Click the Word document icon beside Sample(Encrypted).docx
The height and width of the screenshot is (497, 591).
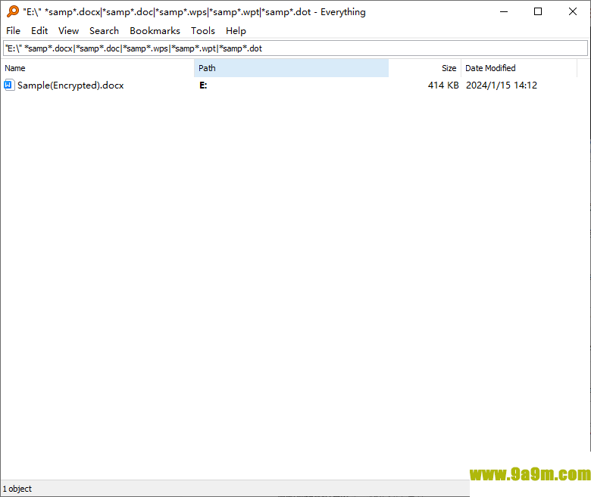point(9,85)
